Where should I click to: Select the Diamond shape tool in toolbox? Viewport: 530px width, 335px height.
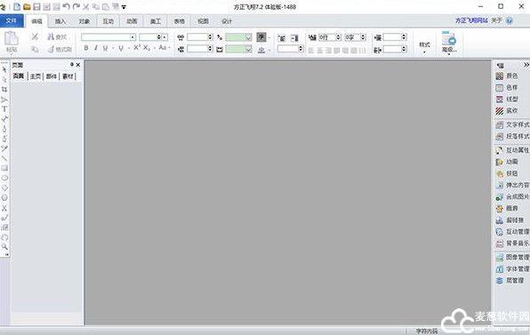pos(4,187)
